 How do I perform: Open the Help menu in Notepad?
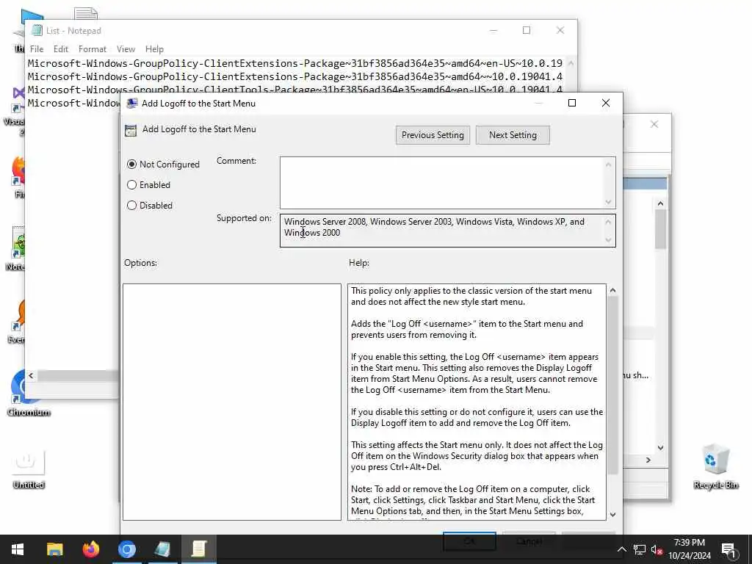pos(154,49)
